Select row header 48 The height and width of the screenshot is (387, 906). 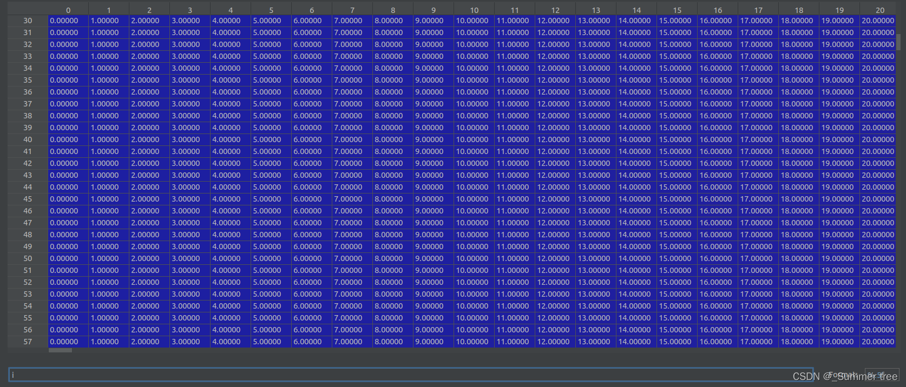[x=28, y=235]
